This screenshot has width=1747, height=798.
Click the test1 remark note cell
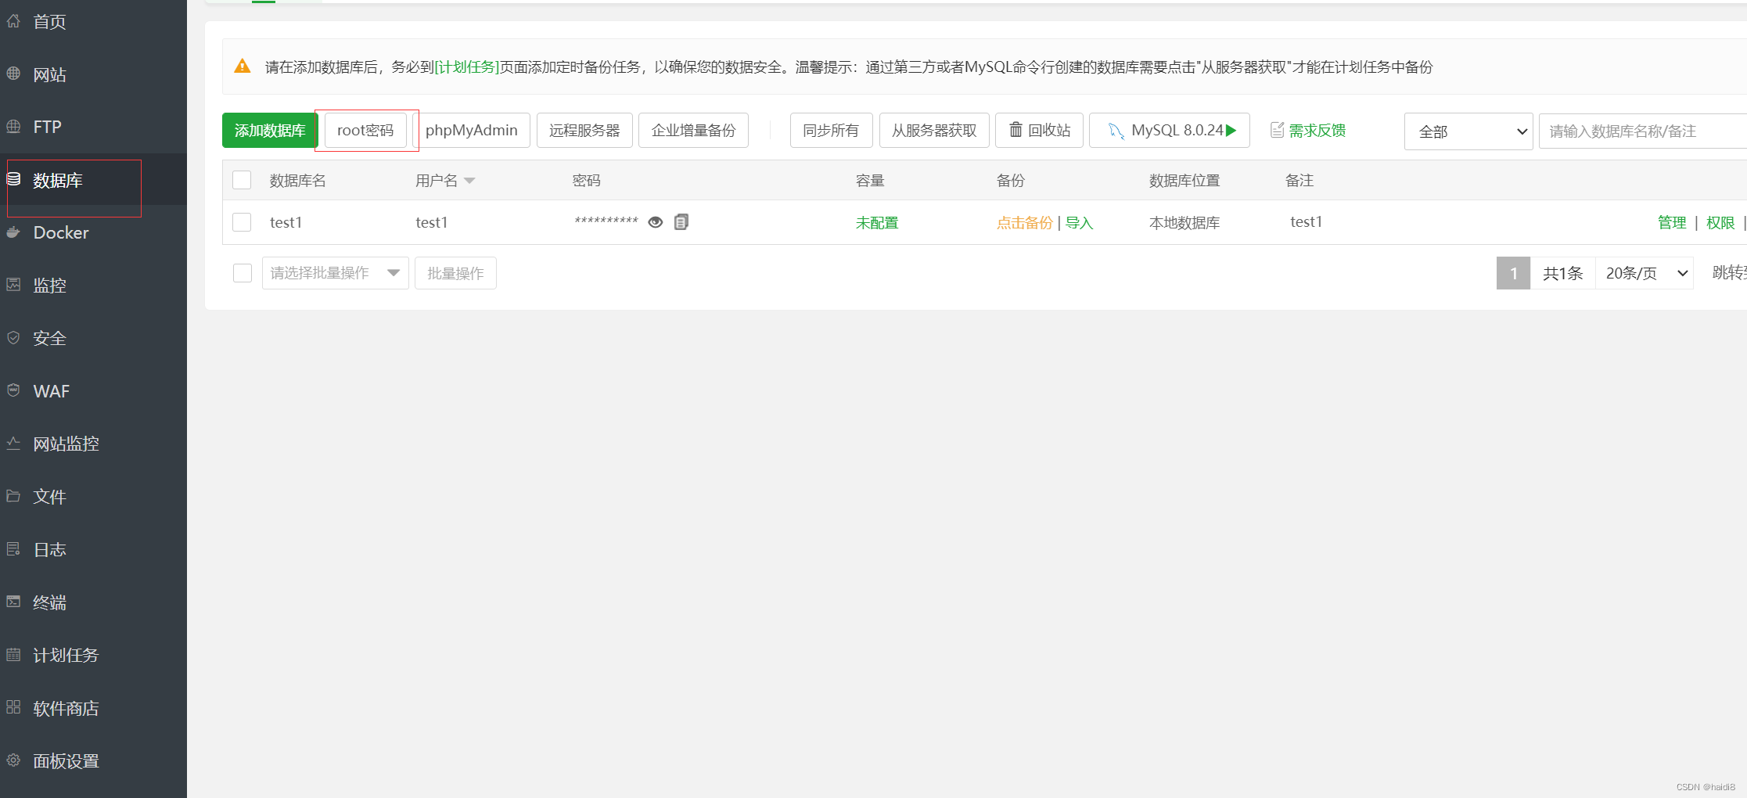tap(1306, 222)
